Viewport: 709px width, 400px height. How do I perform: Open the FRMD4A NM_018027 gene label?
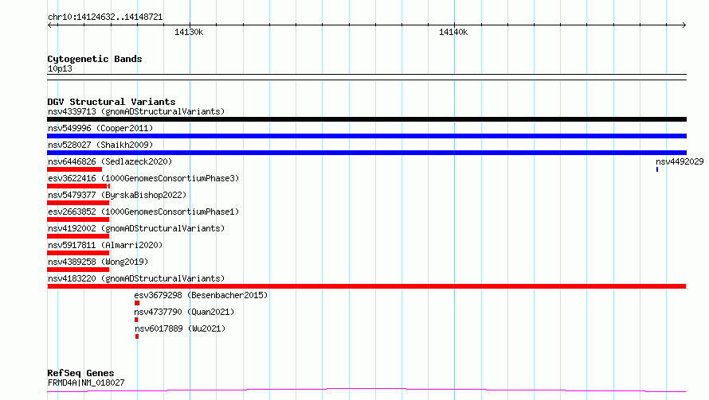pos(86,383)
